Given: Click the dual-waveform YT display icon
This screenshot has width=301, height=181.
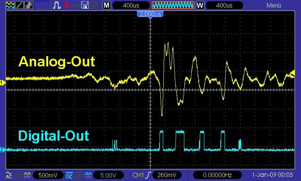Looking at the screenshot, I should pos(10,5).
